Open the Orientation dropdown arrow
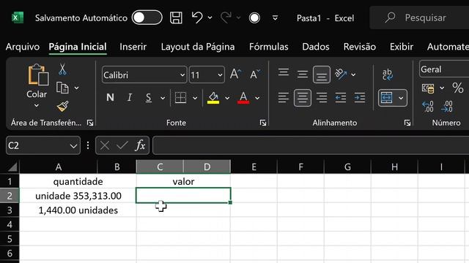 pos(353,75)
